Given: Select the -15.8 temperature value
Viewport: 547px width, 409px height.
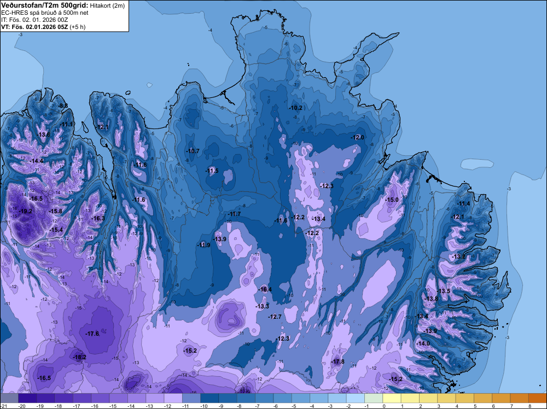Looking at the screenshot, I should coord(55,211).
